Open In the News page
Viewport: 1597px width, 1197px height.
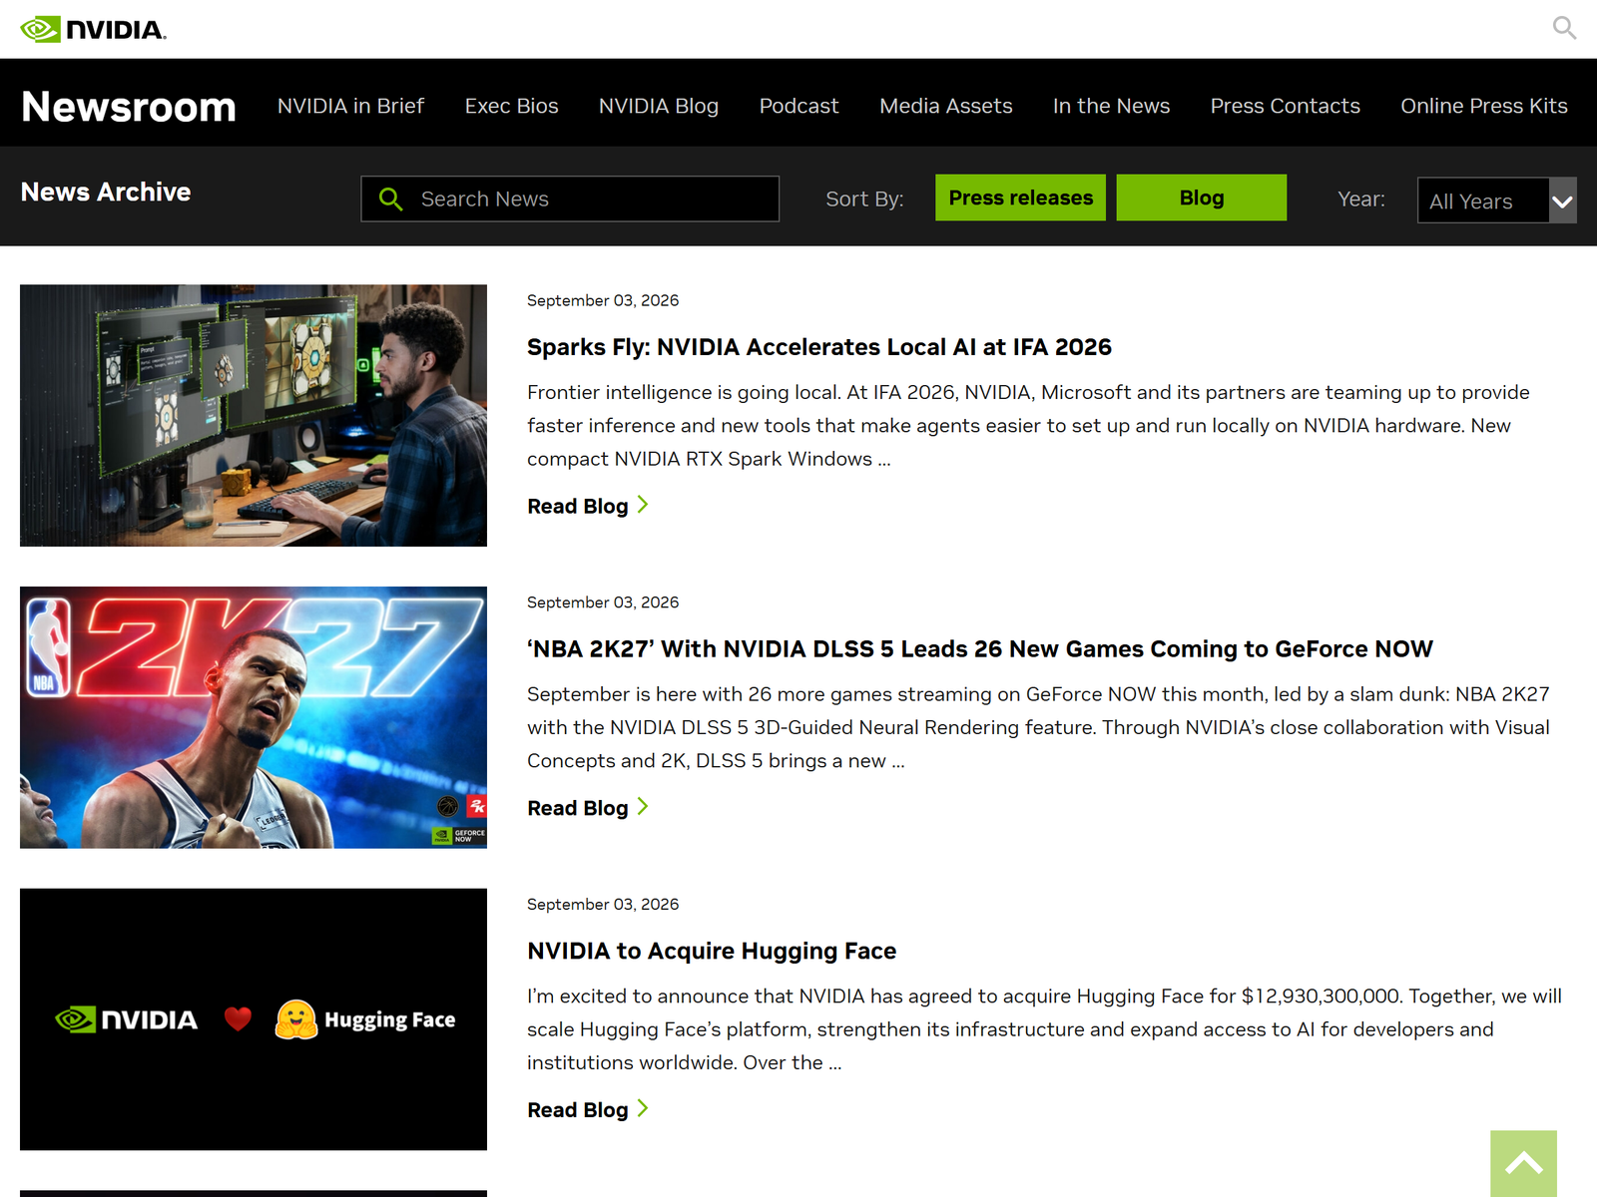pyautogui.click(x=1111, y=106)
